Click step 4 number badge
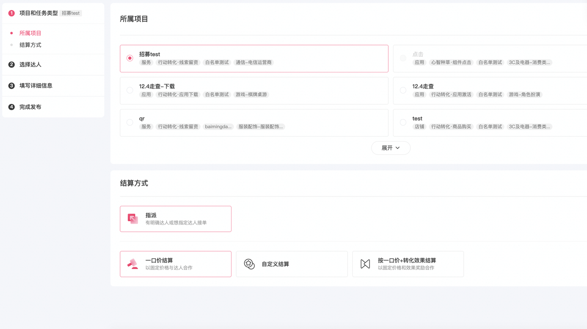The width and height of the screenshot is (587, 329). [11, 107]
